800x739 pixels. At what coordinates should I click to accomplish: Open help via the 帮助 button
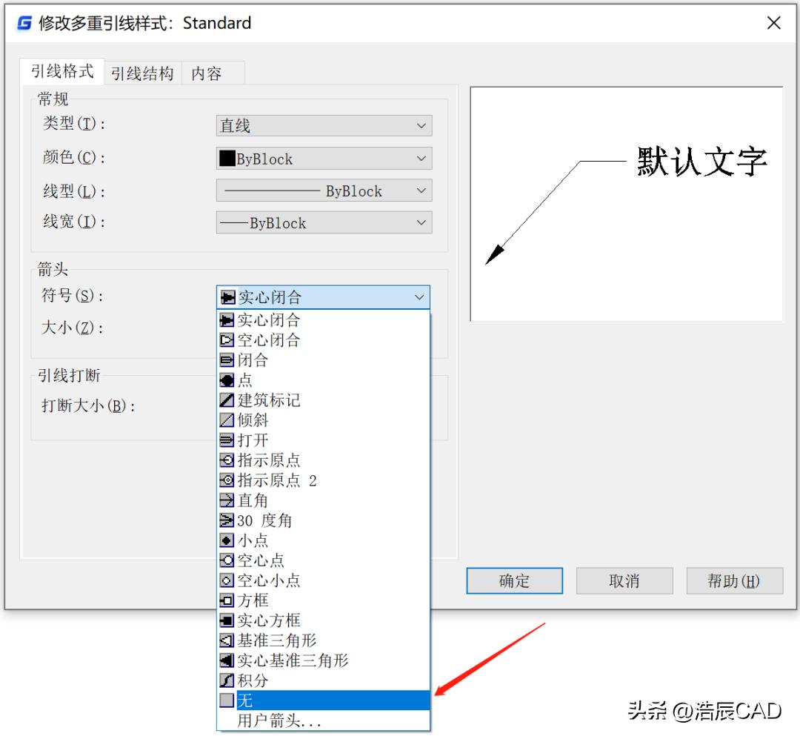point(734,581)
